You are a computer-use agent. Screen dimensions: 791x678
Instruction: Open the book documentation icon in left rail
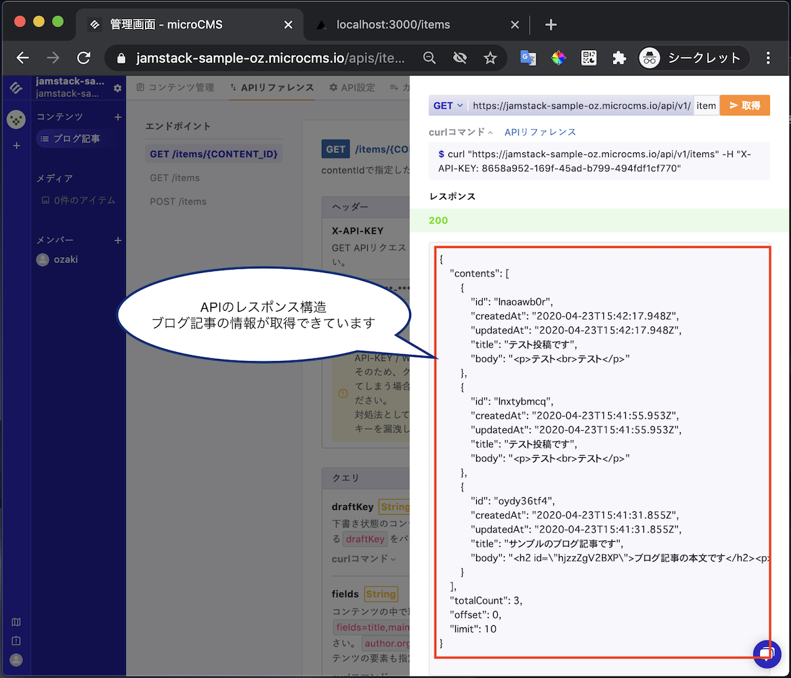click(16, 622)
